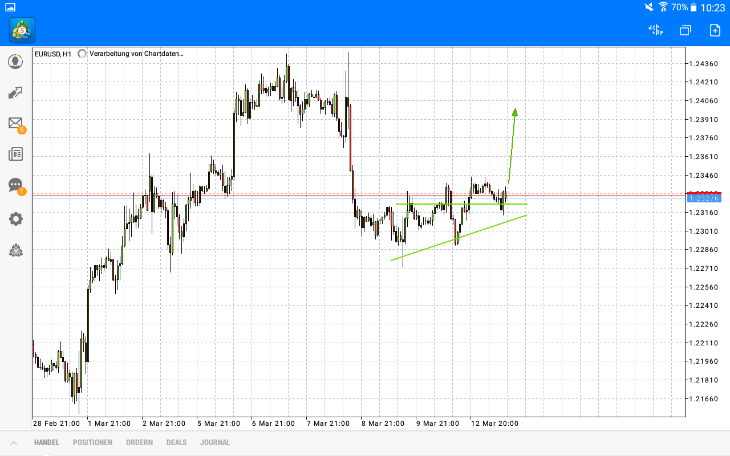Select the DEALS tab

click(x=176, y=442)
